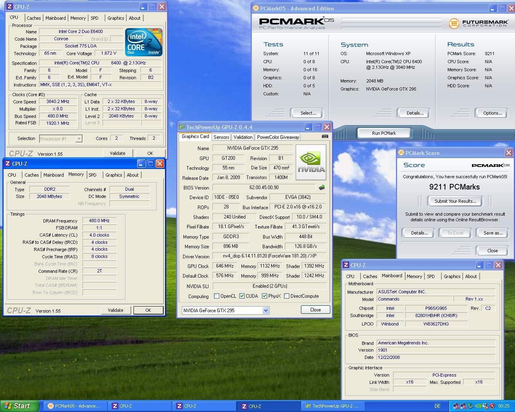Open the Windows Messenger tray icon
Image resolution: width=515 pixels, height=412 pixels.
coord(485,406)
